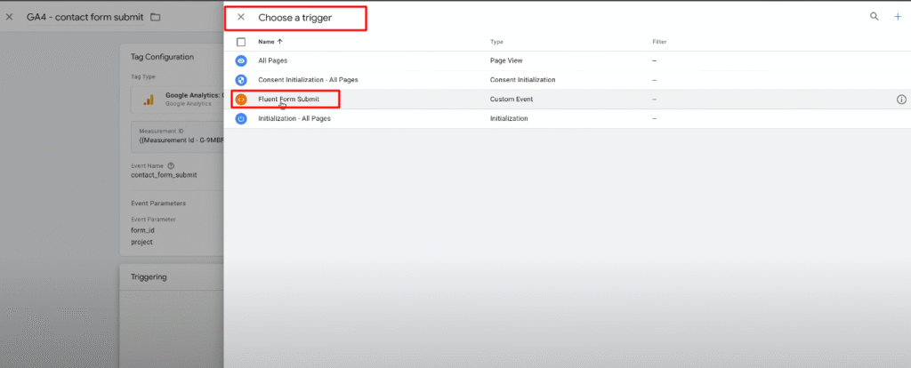Click the Consent Initialization trigger icon
Screen dimensions: 911x368
click(241, 80)
